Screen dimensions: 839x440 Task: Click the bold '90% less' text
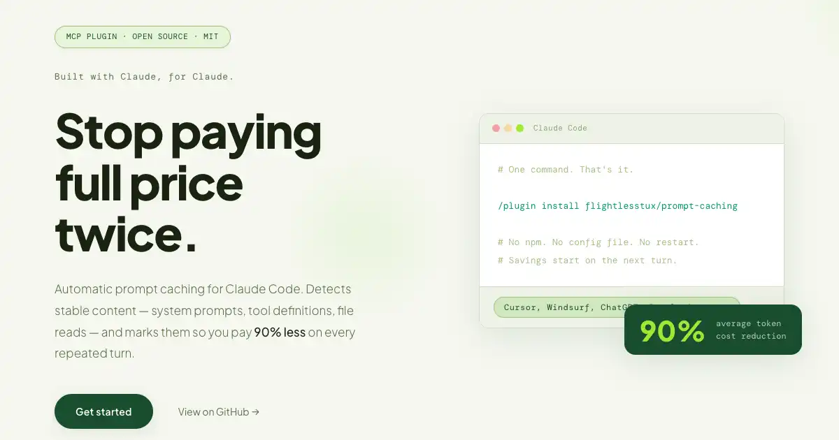tap(280, 332)
